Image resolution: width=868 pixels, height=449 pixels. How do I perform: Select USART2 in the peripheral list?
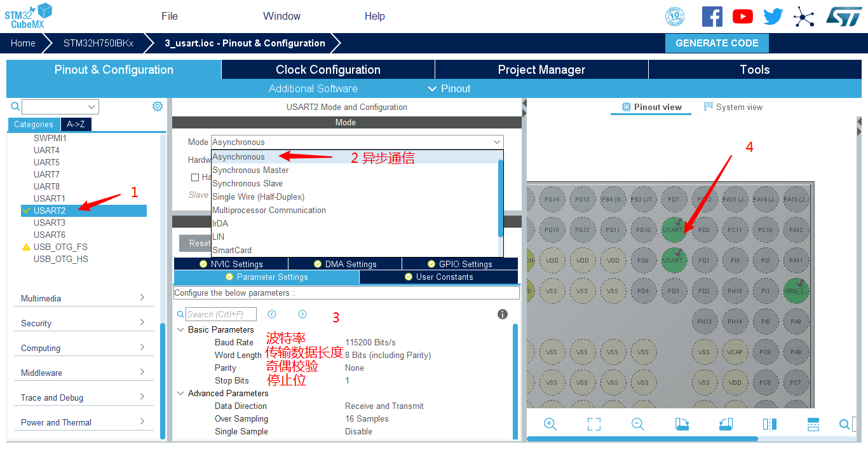[x=50, y=211]
